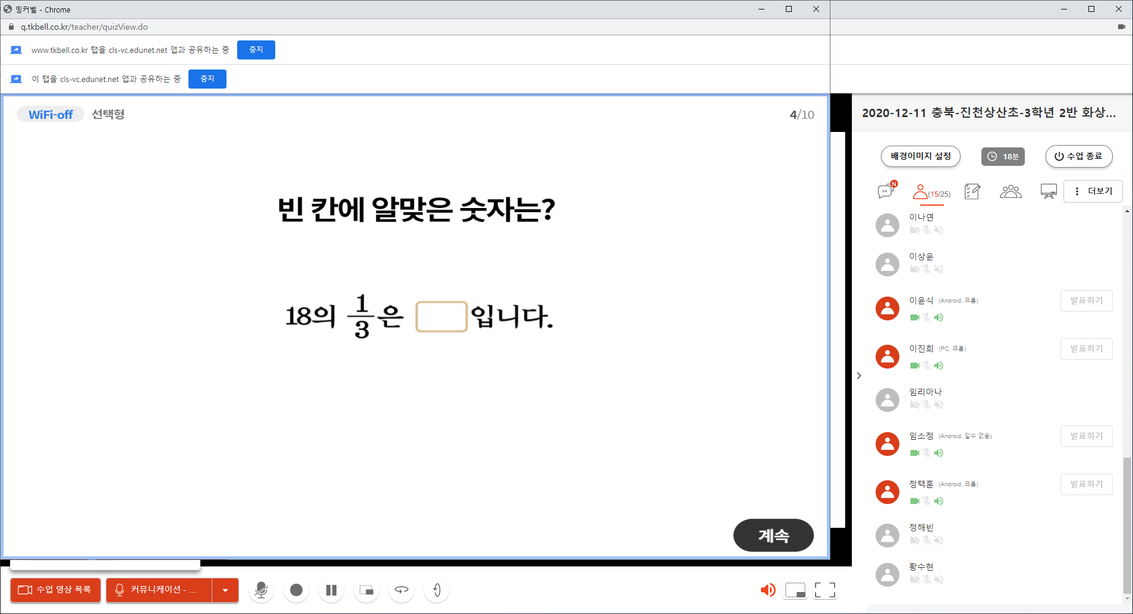
Task: Toggle 정택훈's green speaker icon
Action: click(x=939, y=501)
